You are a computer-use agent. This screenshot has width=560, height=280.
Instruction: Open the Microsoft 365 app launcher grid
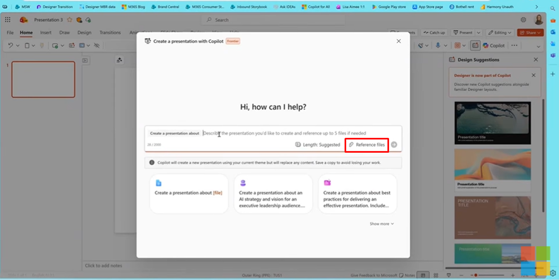tap(8, 20)
